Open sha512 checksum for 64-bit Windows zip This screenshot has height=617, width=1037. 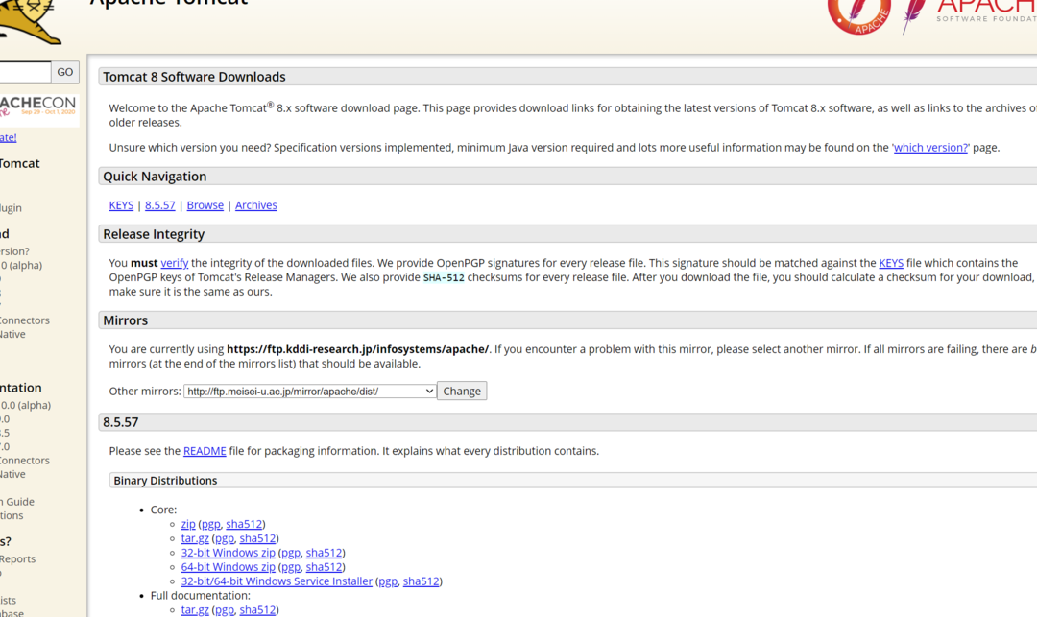click(x=324, y=567)
